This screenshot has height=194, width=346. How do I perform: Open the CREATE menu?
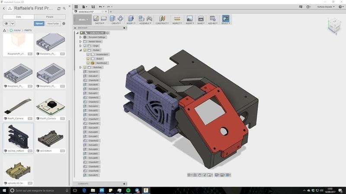[x=116, y=23]
